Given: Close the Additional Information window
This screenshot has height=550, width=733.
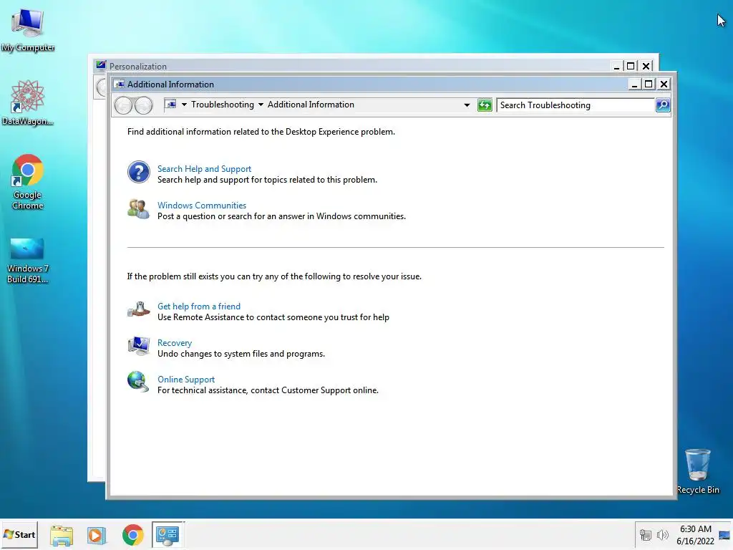Looking at the screenshot, I should tap(664, 85).
